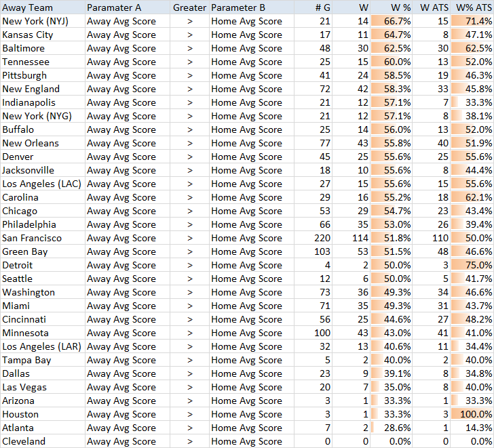Select the # G column header
This screenshot has height=448, width=494.
click(x=313, y=7)
